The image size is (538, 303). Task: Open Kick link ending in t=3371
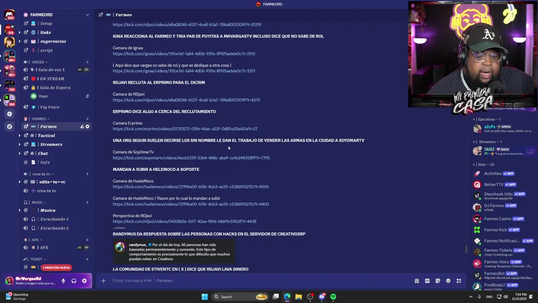click(x=184, y=71)
